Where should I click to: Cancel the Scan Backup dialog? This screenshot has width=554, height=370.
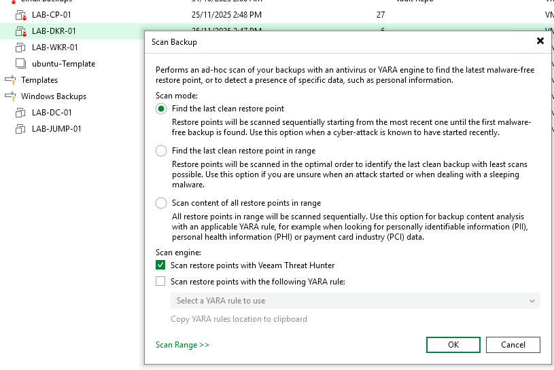513,345
